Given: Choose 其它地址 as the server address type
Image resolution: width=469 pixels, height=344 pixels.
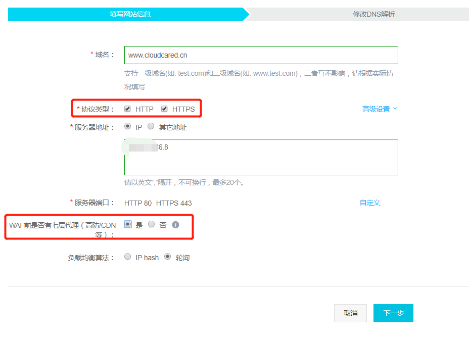Looking at the screenshot, I should point(151,127).
